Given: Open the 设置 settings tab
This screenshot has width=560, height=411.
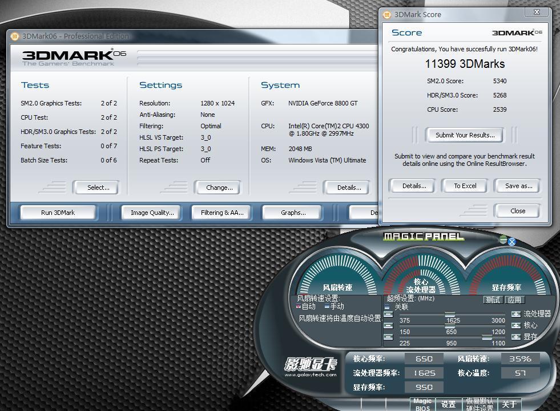Looking at the screenshot, I should coord(449,404).
